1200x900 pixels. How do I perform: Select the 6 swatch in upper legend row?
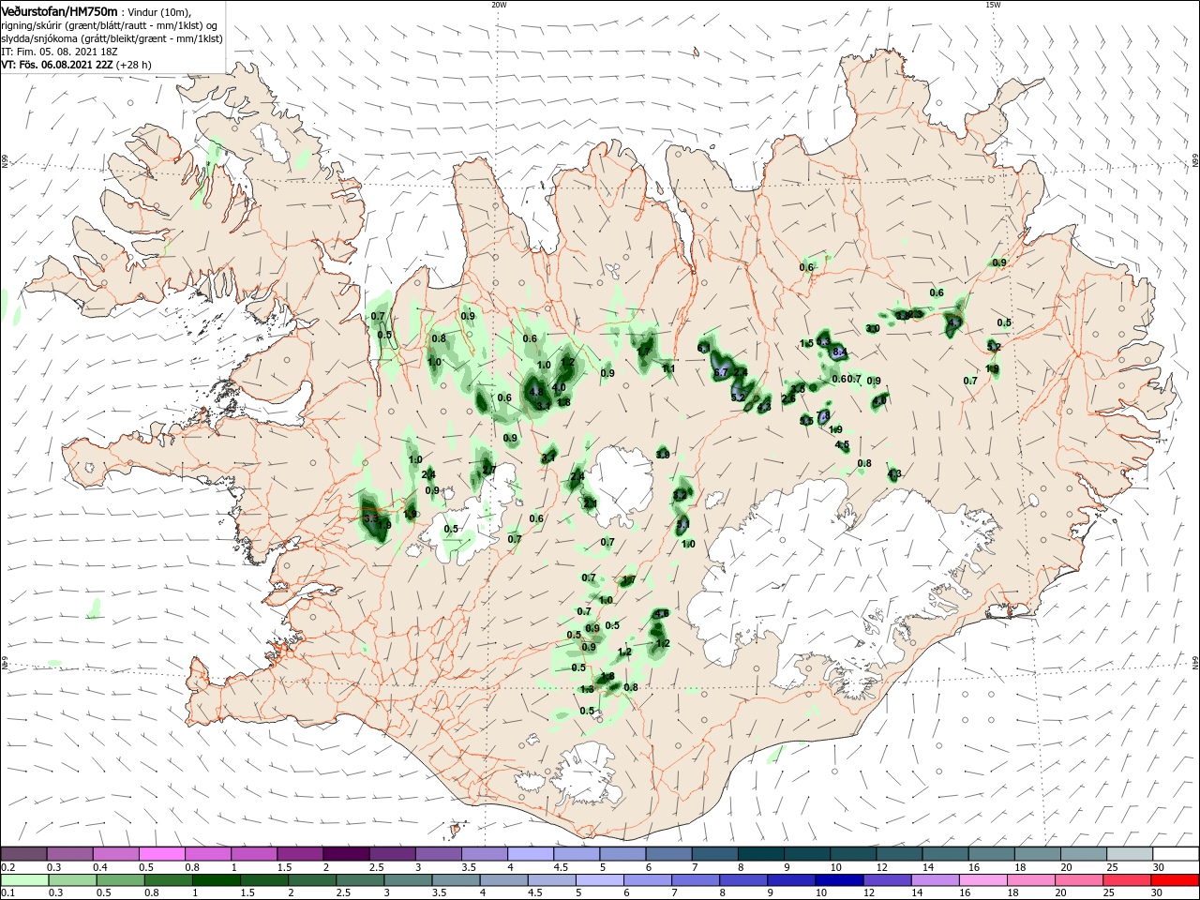tap(667, 854)
